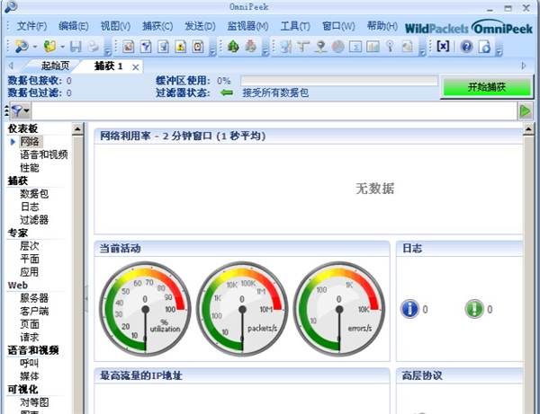
Task: Open the dropdown arrow beside the open file icon
Action: click(x=64, y=46)
